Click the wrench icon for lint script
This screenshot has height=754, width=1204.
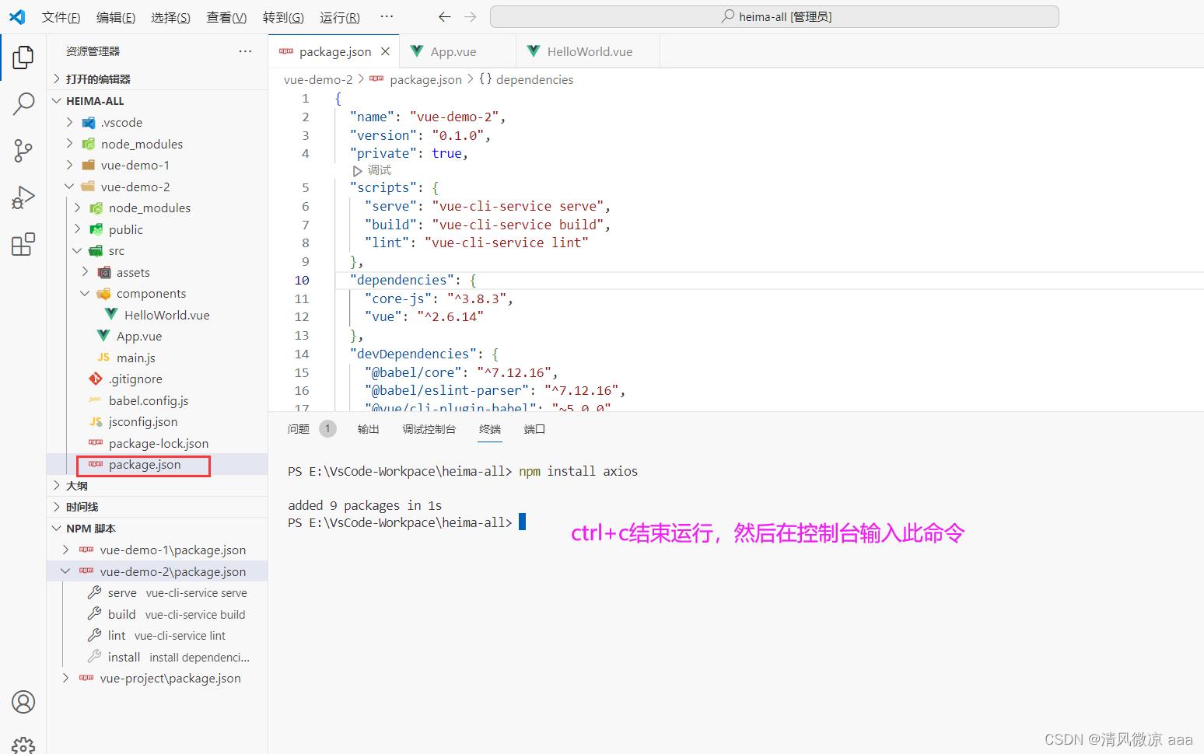(x=95, y=635)
